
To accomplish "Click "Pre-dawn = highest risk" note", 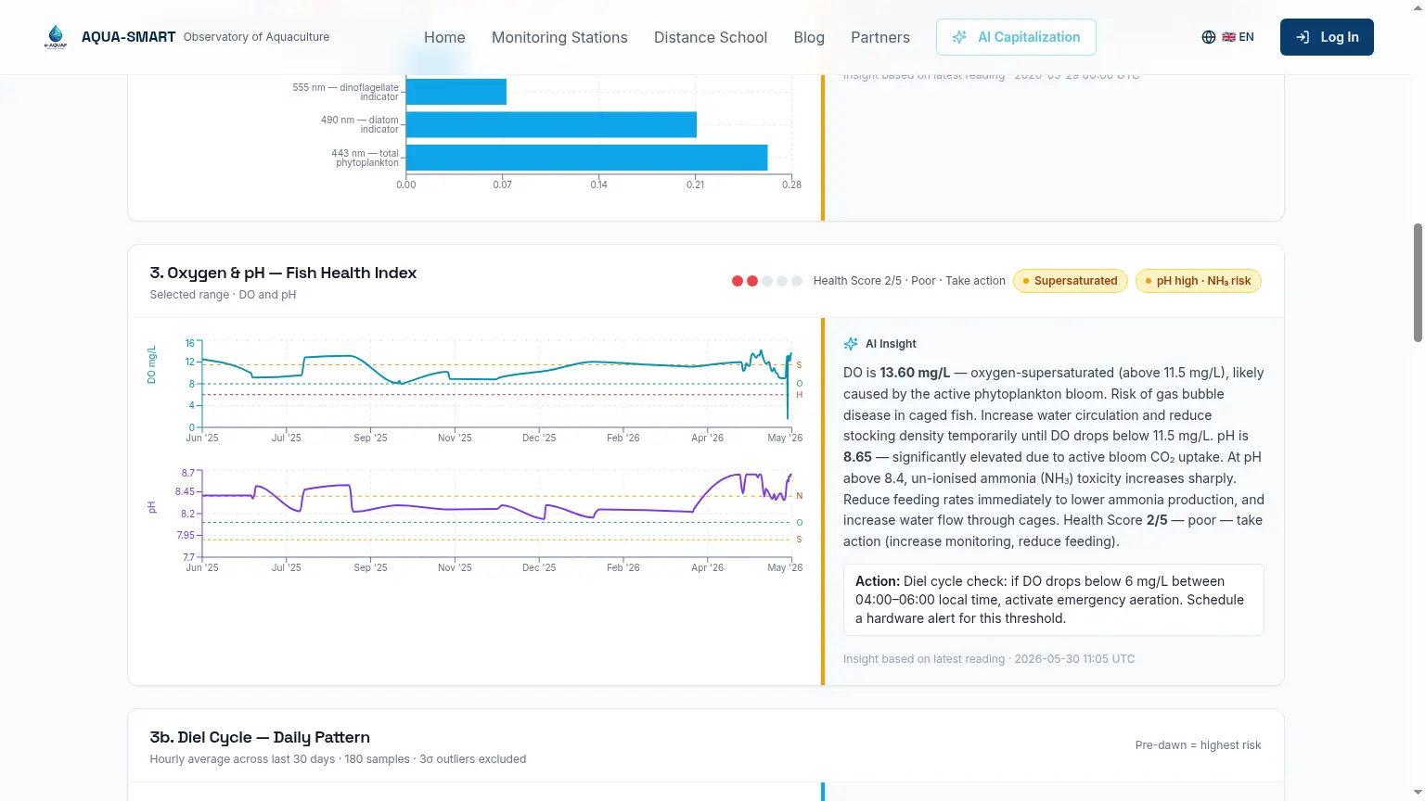I will [1198, 745].
